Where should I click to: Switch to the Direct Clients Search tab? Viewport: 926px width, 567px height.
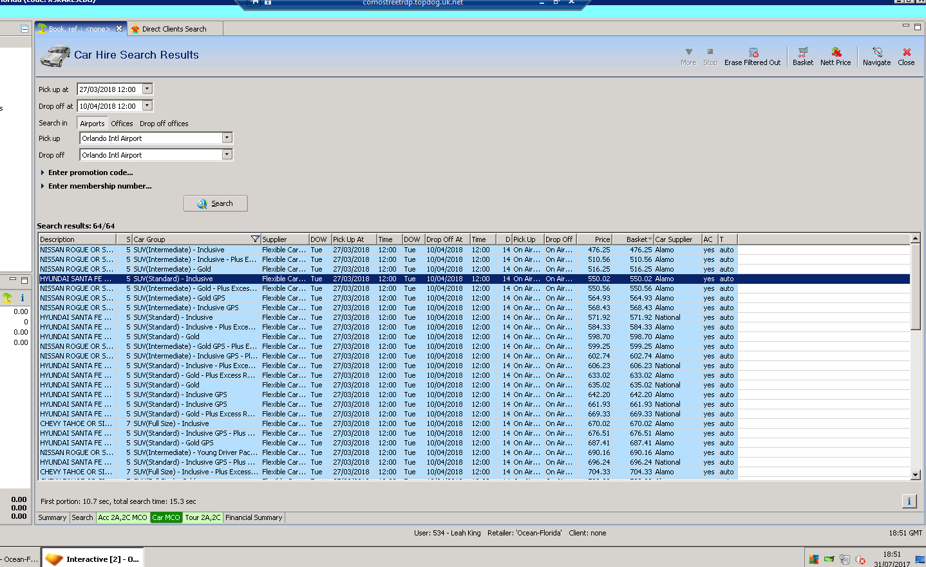click(x=174, y=29)
